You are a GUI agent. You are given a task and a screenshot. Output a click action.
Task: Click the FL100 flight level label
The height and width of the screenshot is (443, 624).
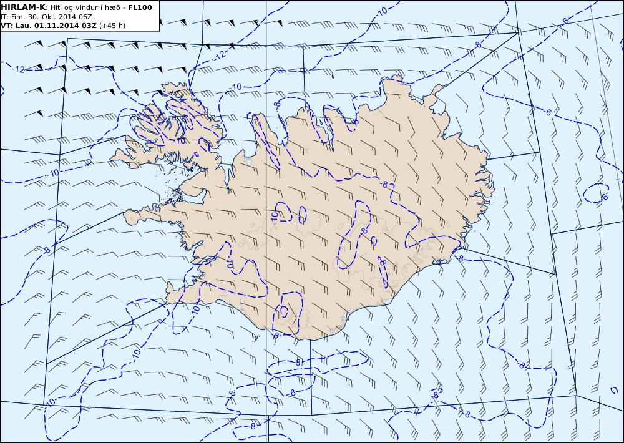140,7
